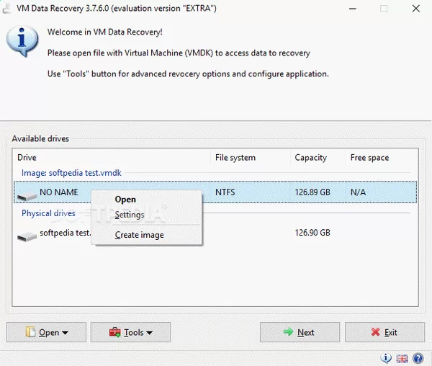This screenshot has width=432, height=366.
Task: Click the blue info bubble icon in header
Action: click(22, 41)
